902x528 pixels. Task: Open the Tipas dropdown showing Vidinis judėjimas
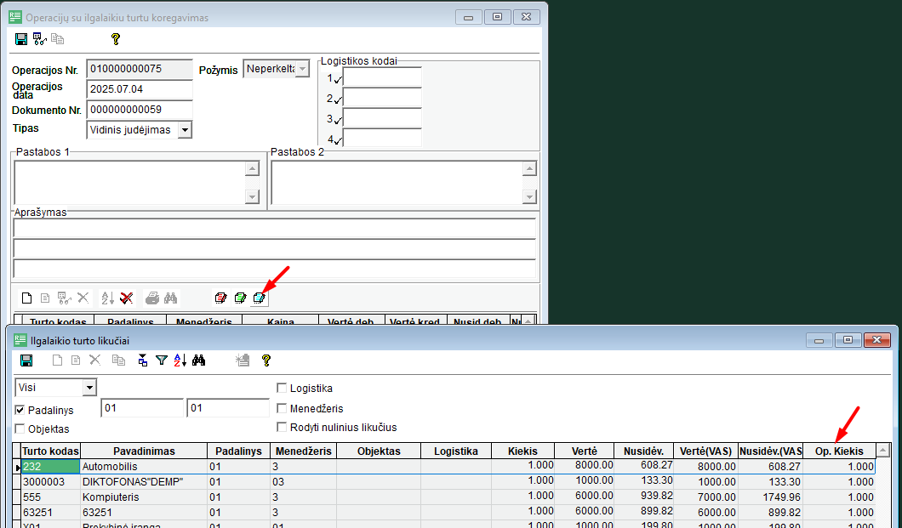pyautogui.click(x=185, y=130)
